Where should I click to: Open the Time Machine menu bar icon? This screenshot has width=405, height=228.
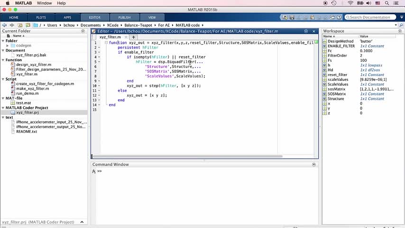pyautogui.click(x=334, y=3)
